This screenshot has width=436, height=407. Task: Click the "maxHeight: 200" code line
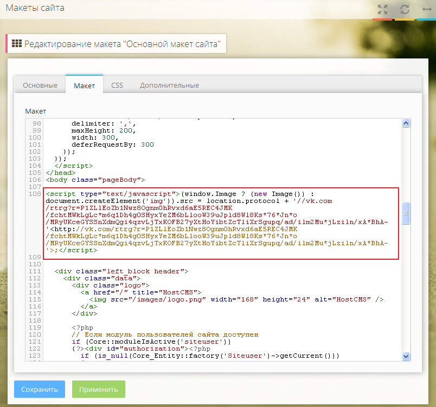pyautogui.click(x=104, y=130)
